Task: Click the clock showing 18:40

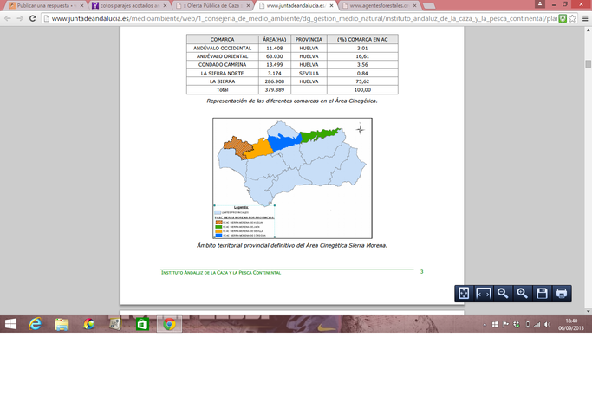Action: tap(571, 321)
